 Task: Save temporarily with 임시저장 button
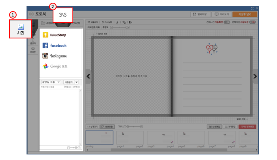pyautogui.click(x=201, y=14)
